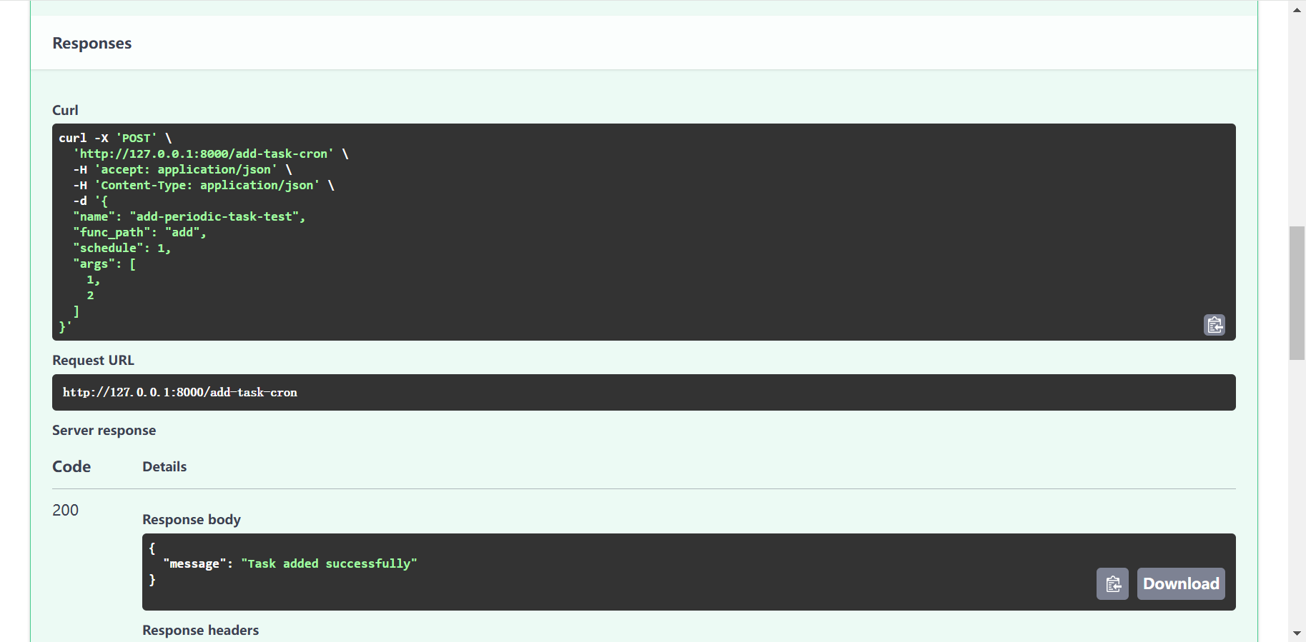This screenshot has height=642, width=1306.
Task: Download the response body
Action: pyautogui.click(x=1181, y=584)
